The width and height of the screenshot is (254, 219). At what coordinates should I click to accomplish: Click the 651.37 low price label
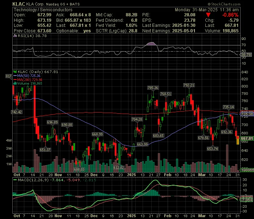coord(45,150)
